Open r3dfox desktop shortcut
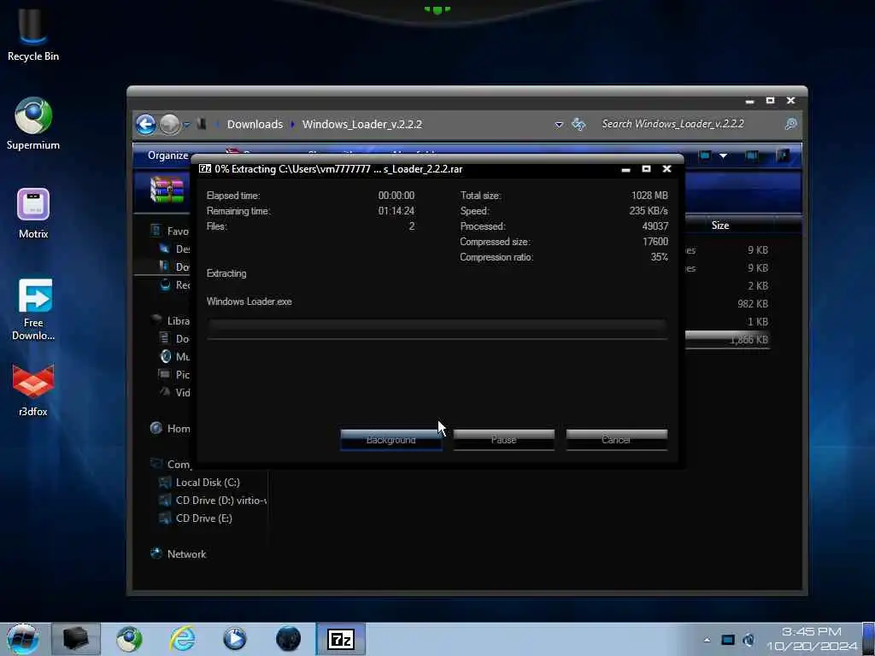 [33, 390]
